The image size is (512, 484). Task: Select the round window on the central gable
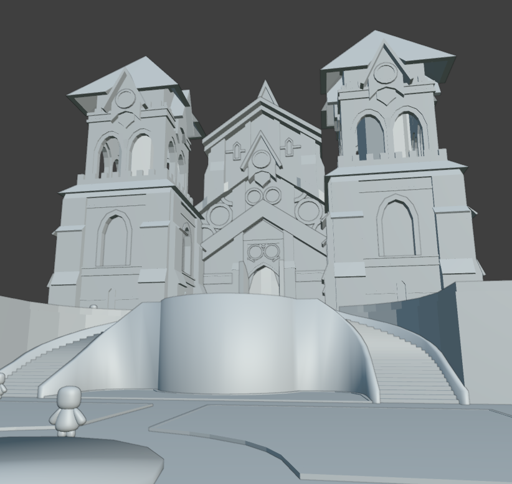tap(261, 160)
